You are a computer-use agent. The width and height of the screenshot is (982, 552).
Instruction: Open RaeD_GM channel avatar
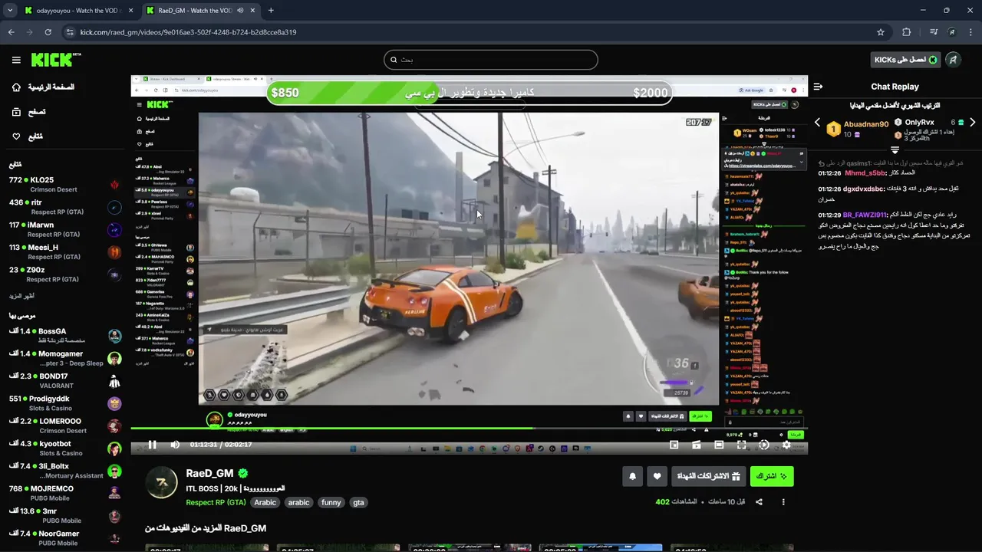[x=162, y=482]
